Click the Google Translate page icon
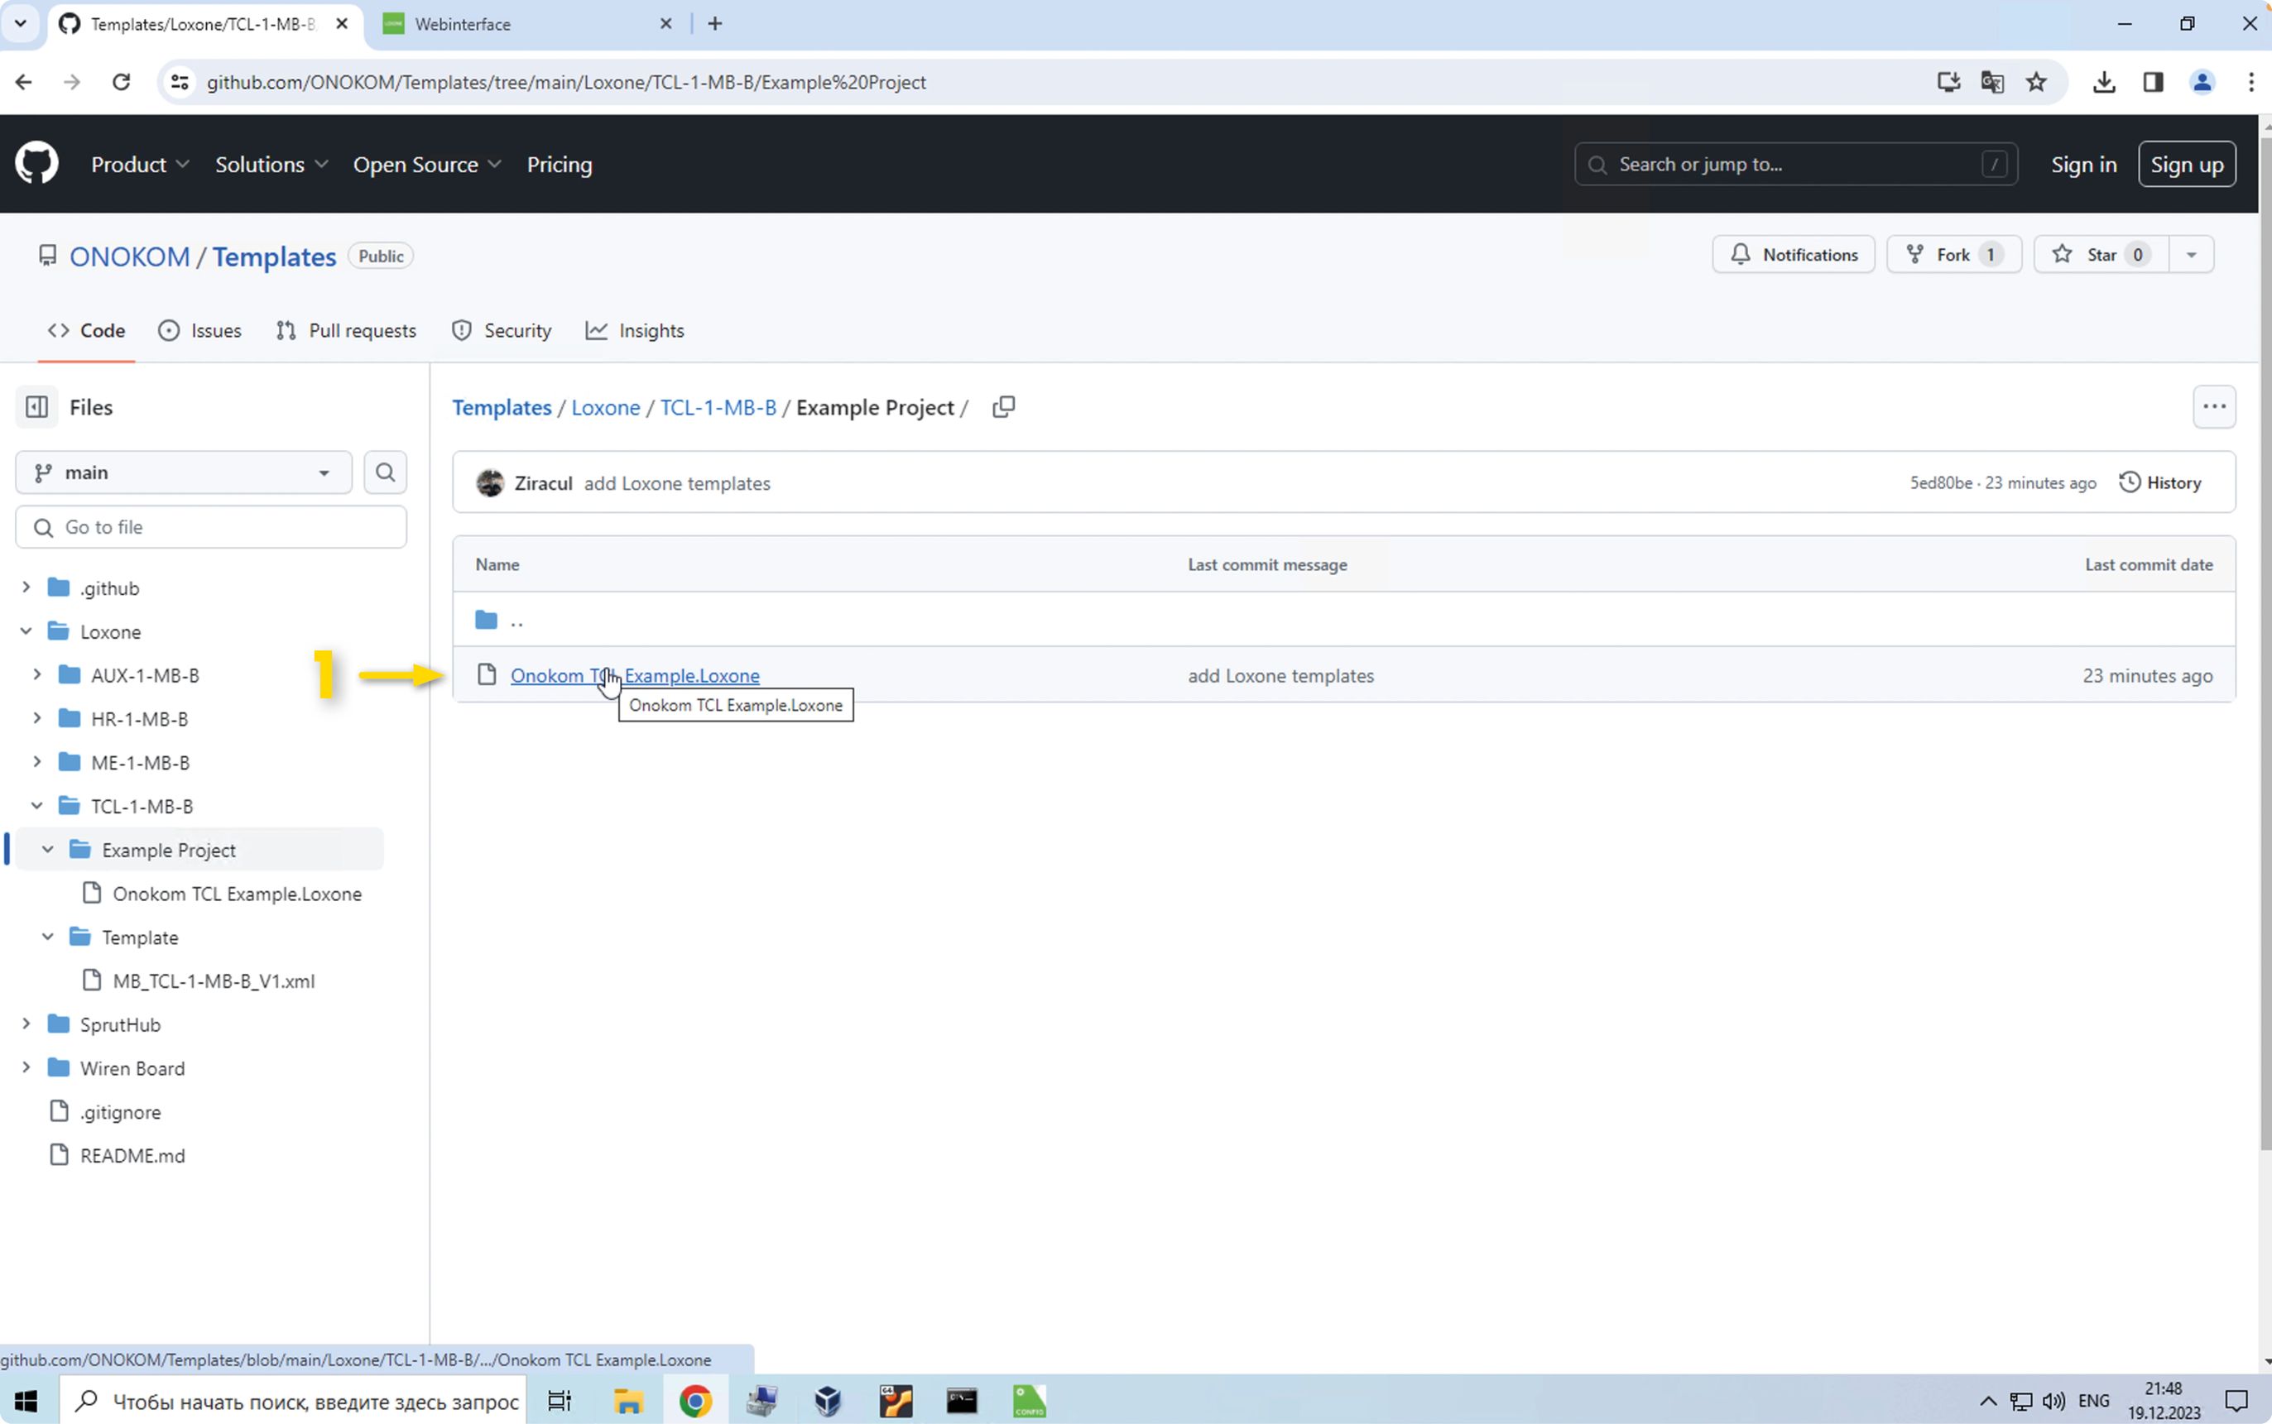Viewport: 2272px width, 1424px height. point(1991,83)
